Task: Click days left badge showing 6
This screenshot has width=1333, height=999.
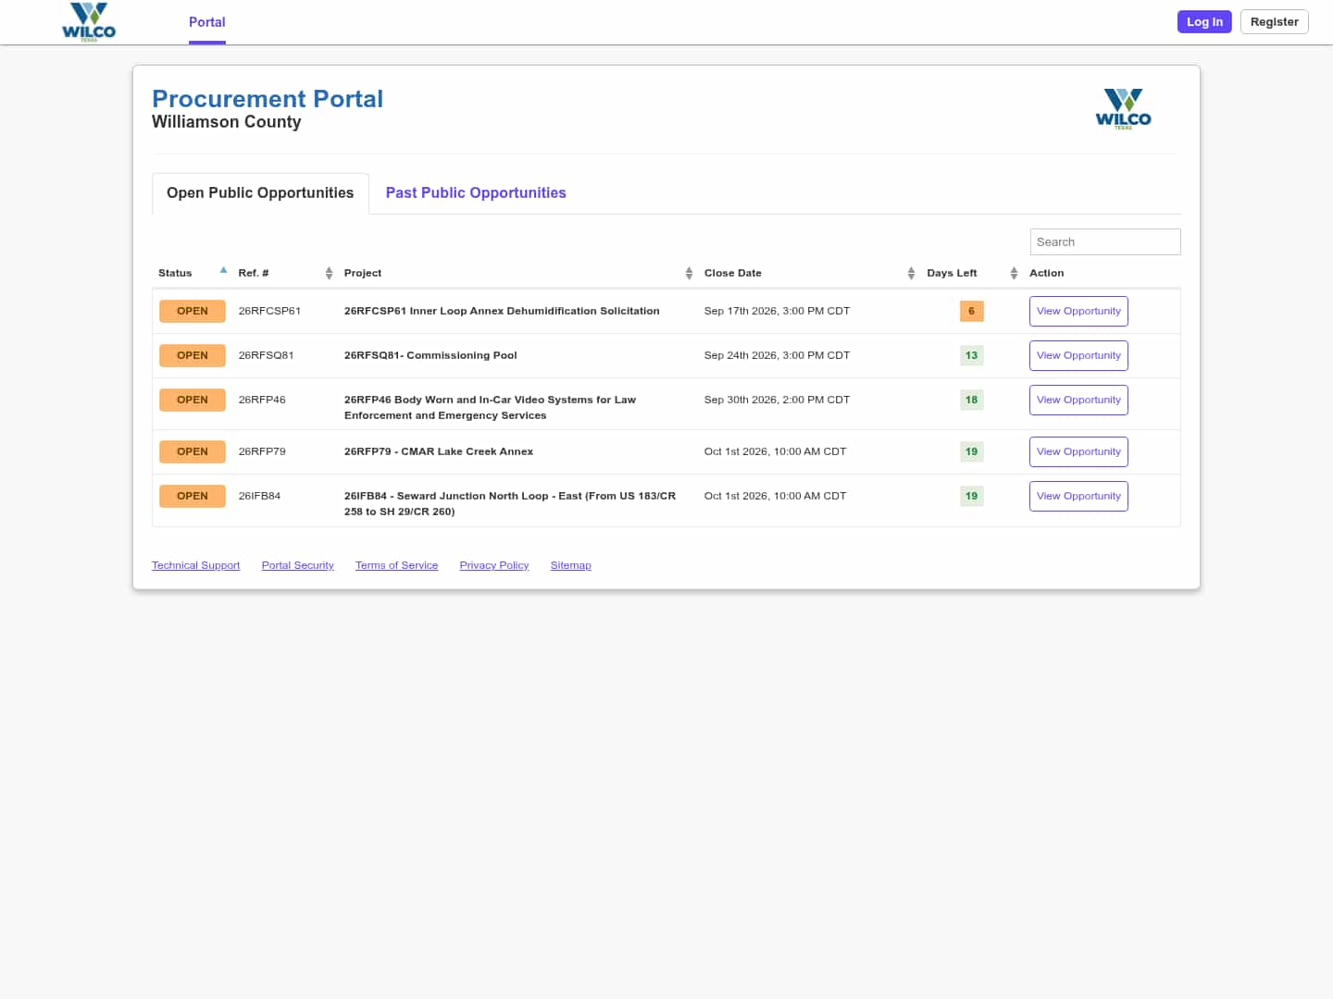Action: pyautogui.click(x=971, y=312)
